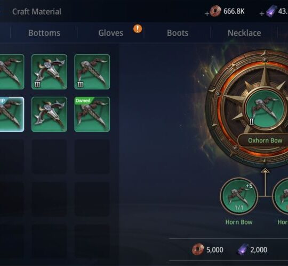This screenshot has height=266, width=288.
Task: Open the Boots tab
Action: pyautogui.click(x=178, y=33)
